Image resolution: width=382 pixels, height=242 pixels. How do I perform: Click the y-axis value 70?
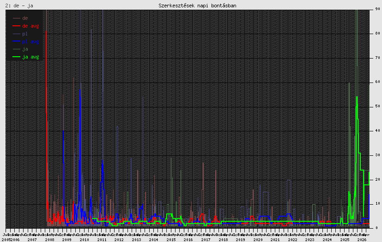click(378, 58)
